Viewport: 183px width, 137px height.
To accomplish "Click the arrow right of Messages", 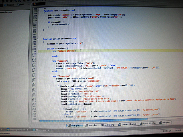I will (48, 130).
